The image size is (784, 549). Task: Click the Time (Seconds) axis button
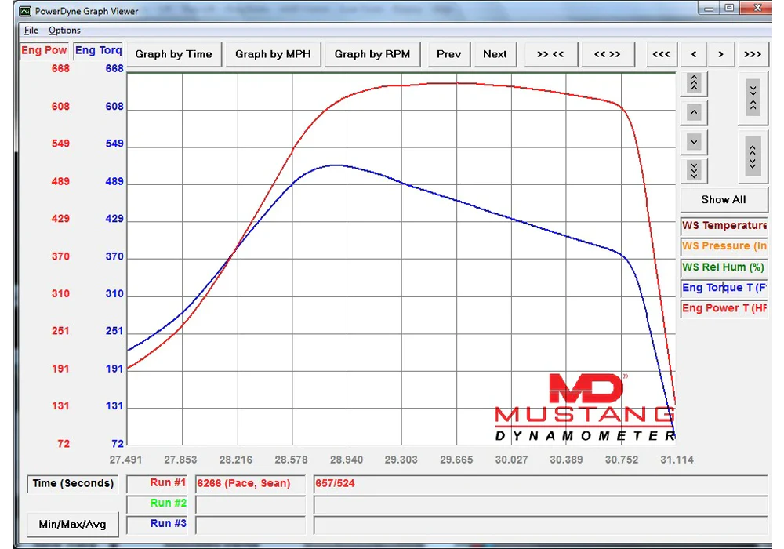tap(72, 484)
